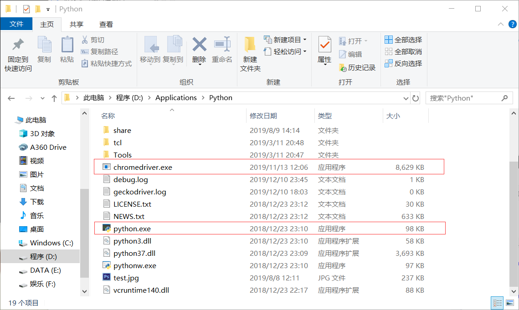Select the share folder
Image resolution: width=519 pixels, height=310 pixels.
[122, 131]
